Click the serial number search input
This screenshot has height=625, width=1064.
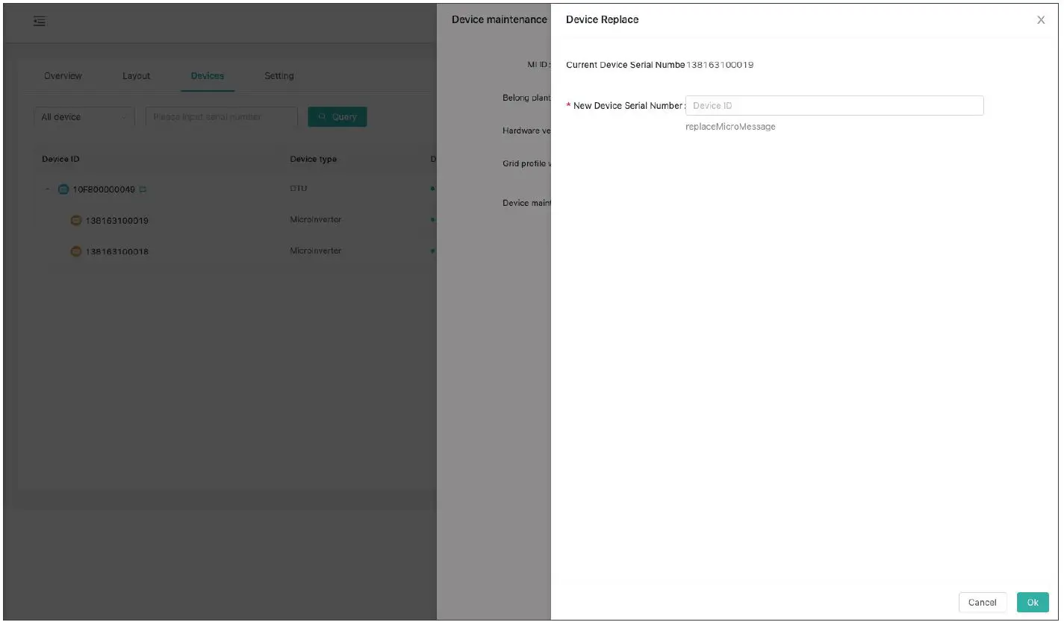click(222, 117)
